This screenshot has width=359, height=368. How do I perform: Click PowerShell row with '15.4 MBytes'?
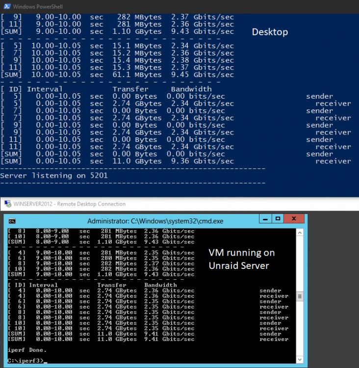(117, 60)
